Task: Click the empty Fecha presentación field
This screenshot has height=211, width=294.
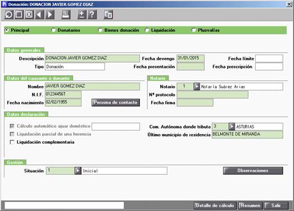Action: (x=191, y=67)
